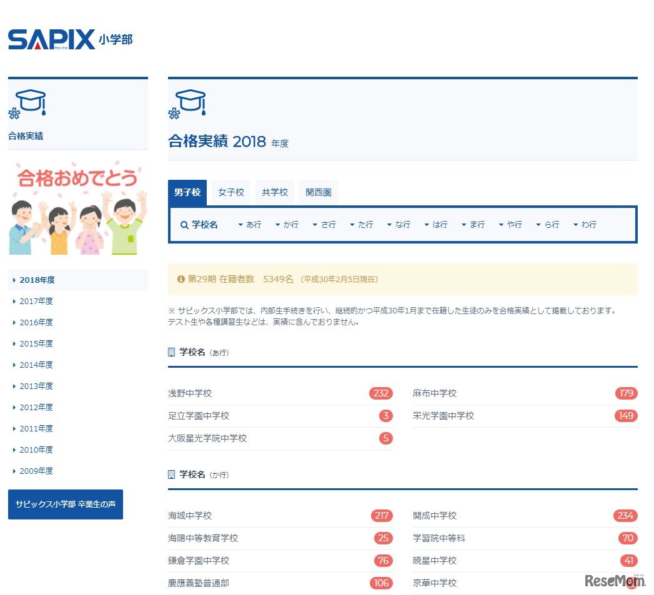Click the red 232 badge beside 浅野中学校

pyautogui.click(x=382, y=393)
